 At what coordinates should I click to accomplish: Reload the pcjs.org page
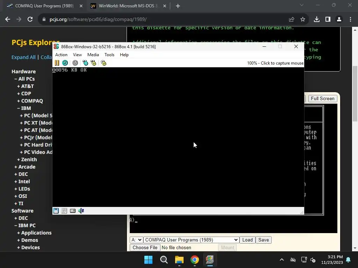(x=30, y=20)
